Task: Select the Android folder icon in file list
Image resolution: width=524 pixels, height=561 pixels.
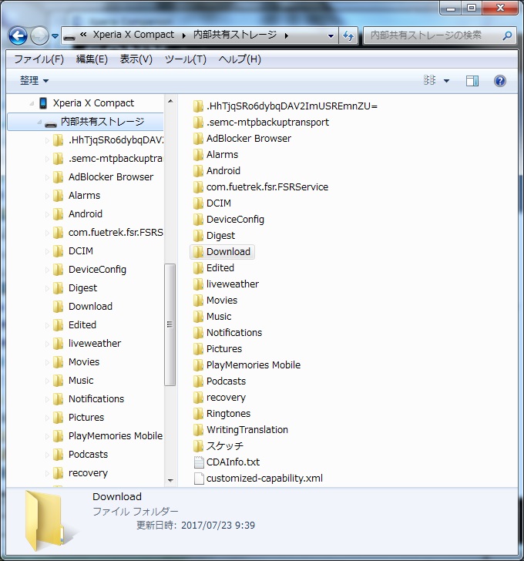Action: tap(198, 171)
